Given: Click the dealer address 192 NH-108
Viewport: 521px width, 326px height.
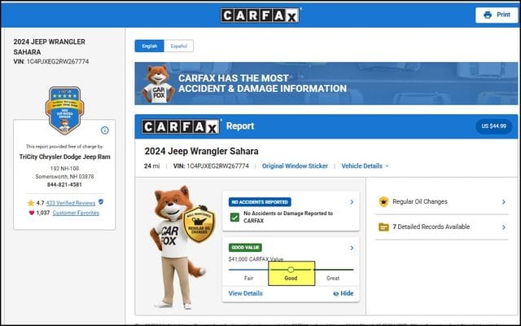Looking at the screenshot, I should point(65,169).
